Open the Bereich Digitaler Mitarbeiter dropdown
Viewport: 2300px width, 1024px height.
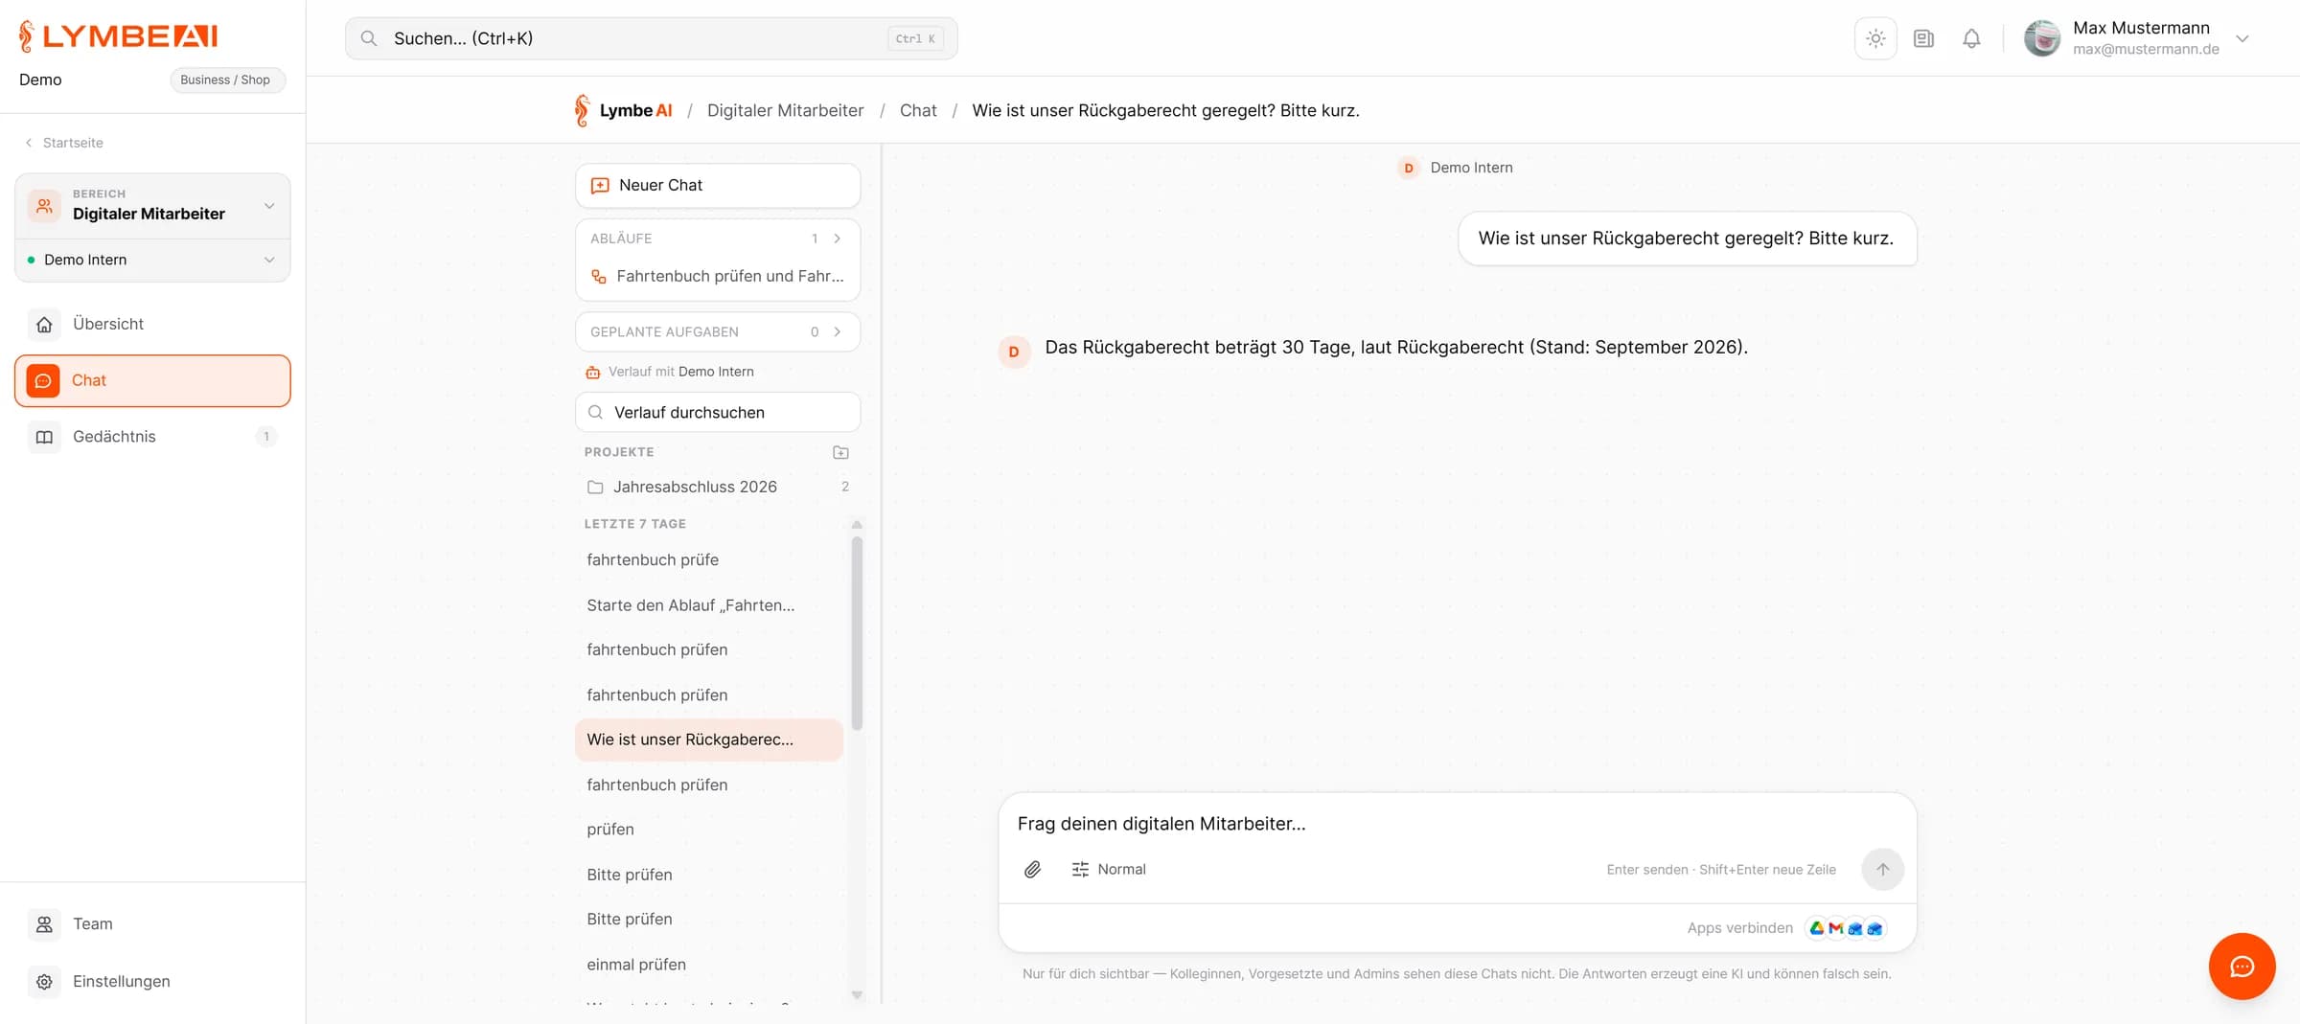point(152,206)
